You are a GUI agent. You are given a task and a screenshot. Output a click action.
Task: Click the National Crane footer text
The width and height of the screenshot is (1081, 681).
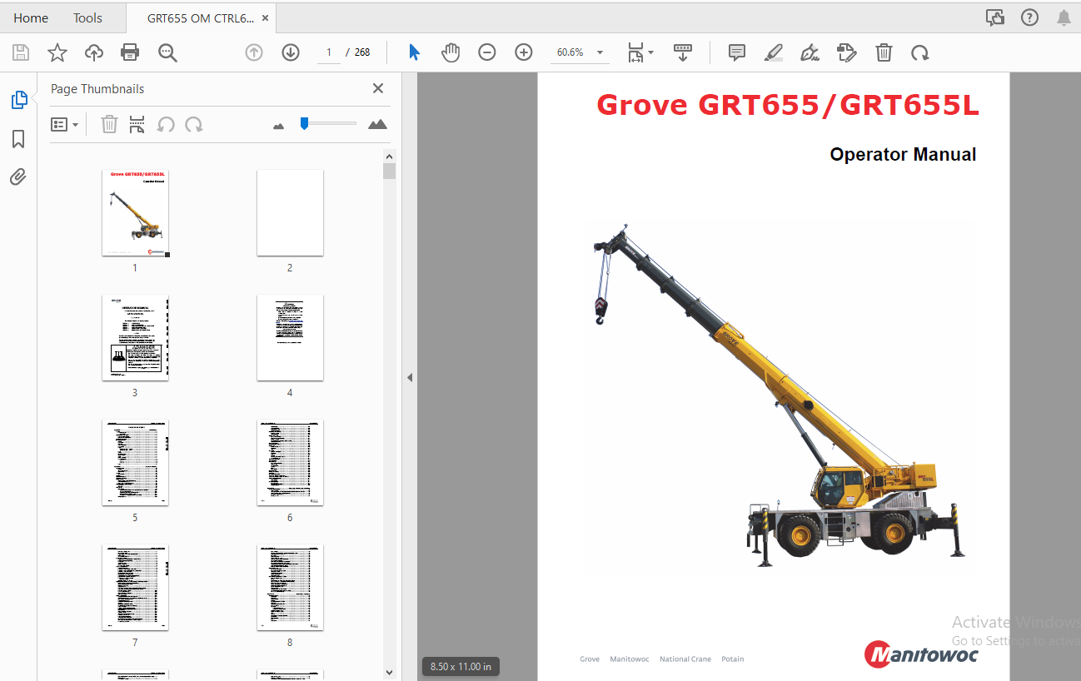[685, 659]
